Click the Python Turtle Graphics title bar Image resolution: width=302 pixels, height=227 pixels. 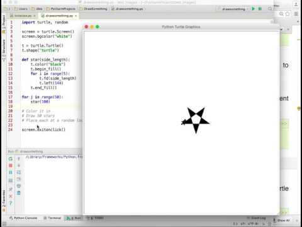click(x=181, y=26)
